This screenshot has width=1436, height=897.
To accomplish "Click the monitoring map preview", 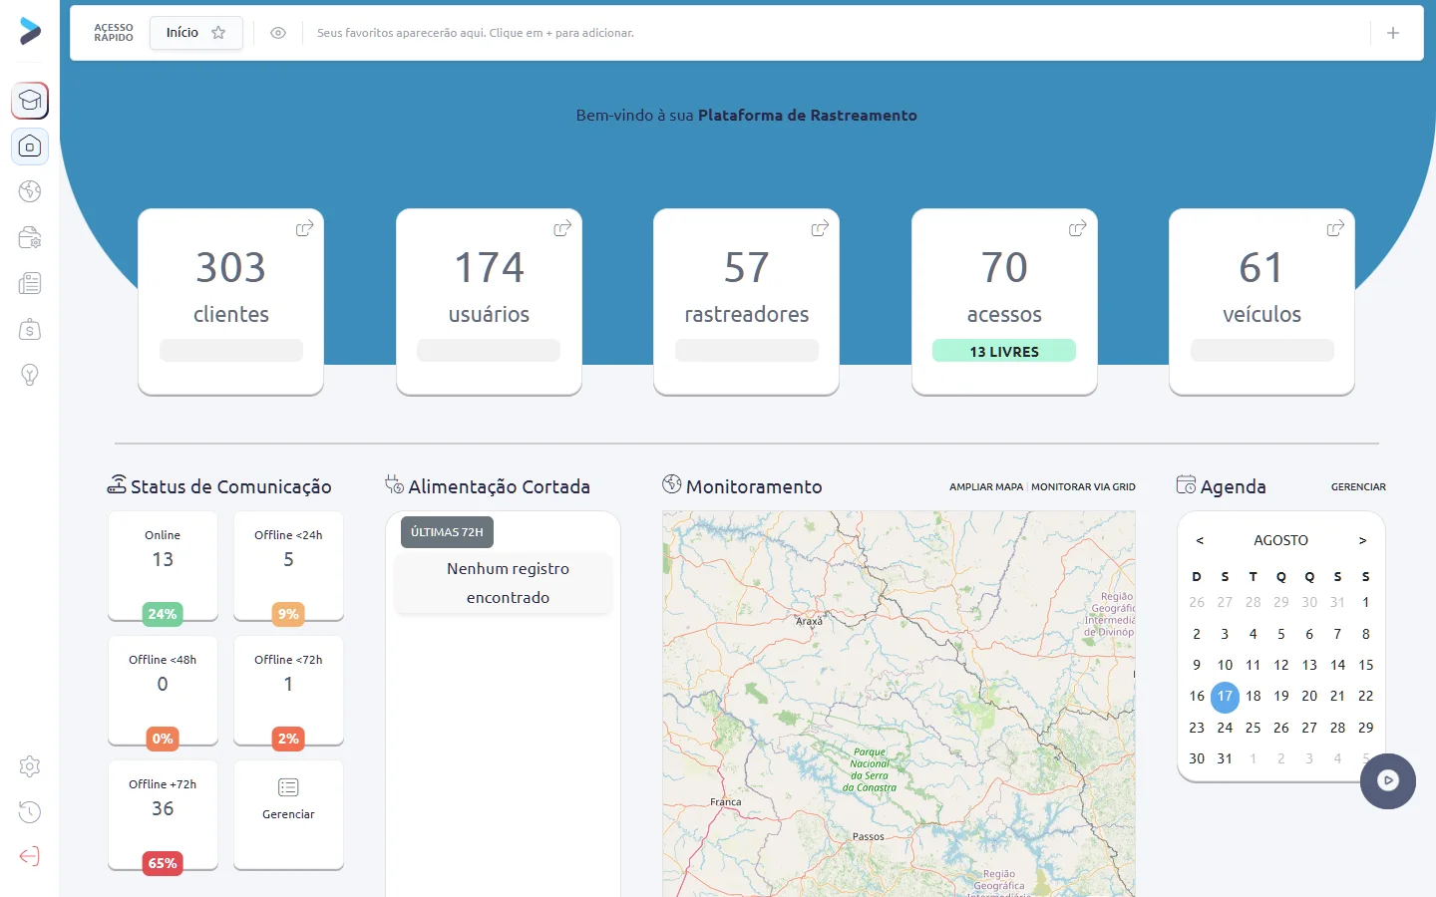I will pos(898,704).
